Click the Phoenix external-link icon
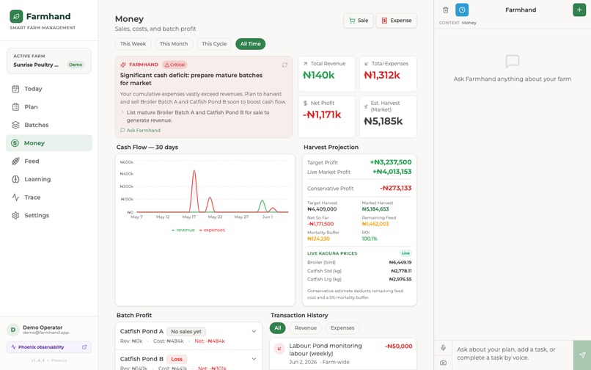This screenshot has width=591, height=370. (84, 347)
